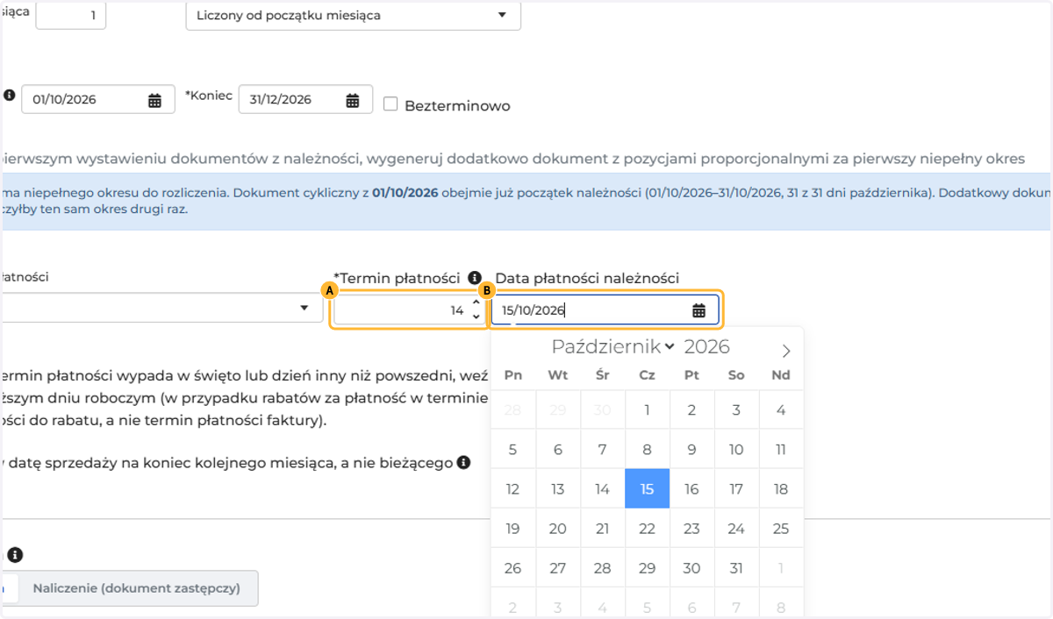Screen dimensions: 1053x619
Task: Select greyed November 1 after October 31
Action: [x=781, y=567]
